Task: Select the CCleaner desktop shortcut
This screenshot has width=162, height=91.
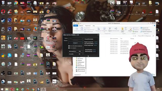Action: [x=10, y=12]
